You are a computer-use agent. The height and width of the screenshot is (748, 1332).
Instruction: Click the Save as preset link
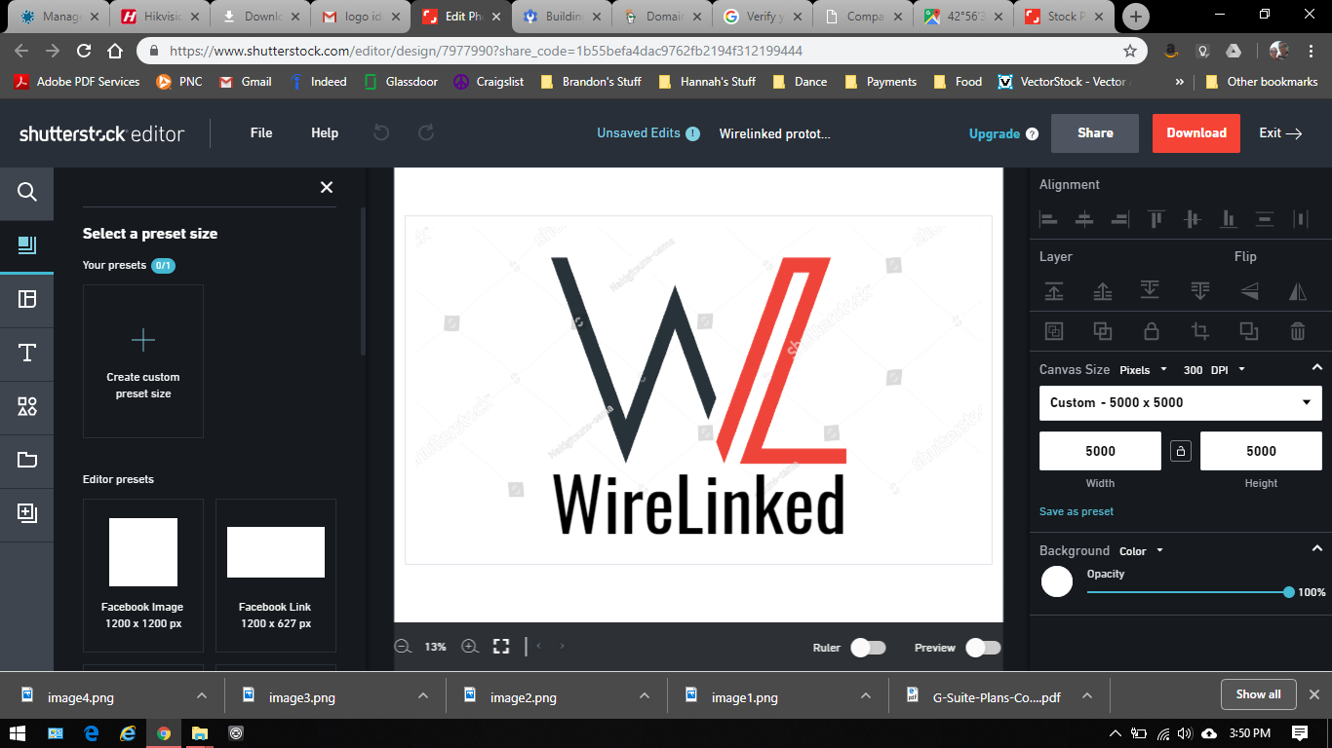coord(1077,511)
